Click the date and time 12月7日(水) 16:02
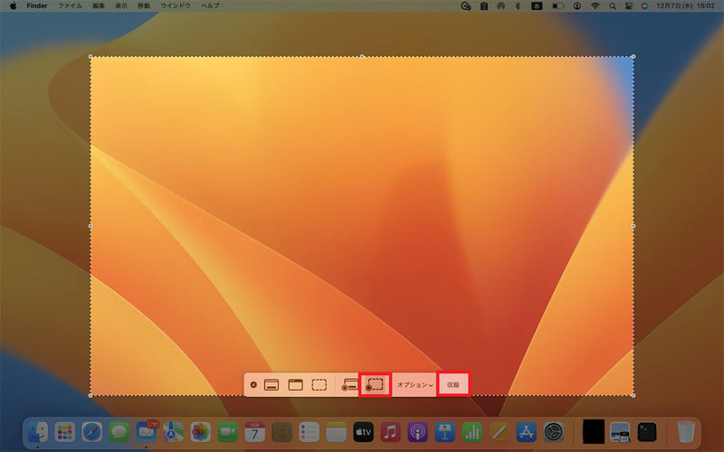This screenshot has width=724, height=452. 686,6
